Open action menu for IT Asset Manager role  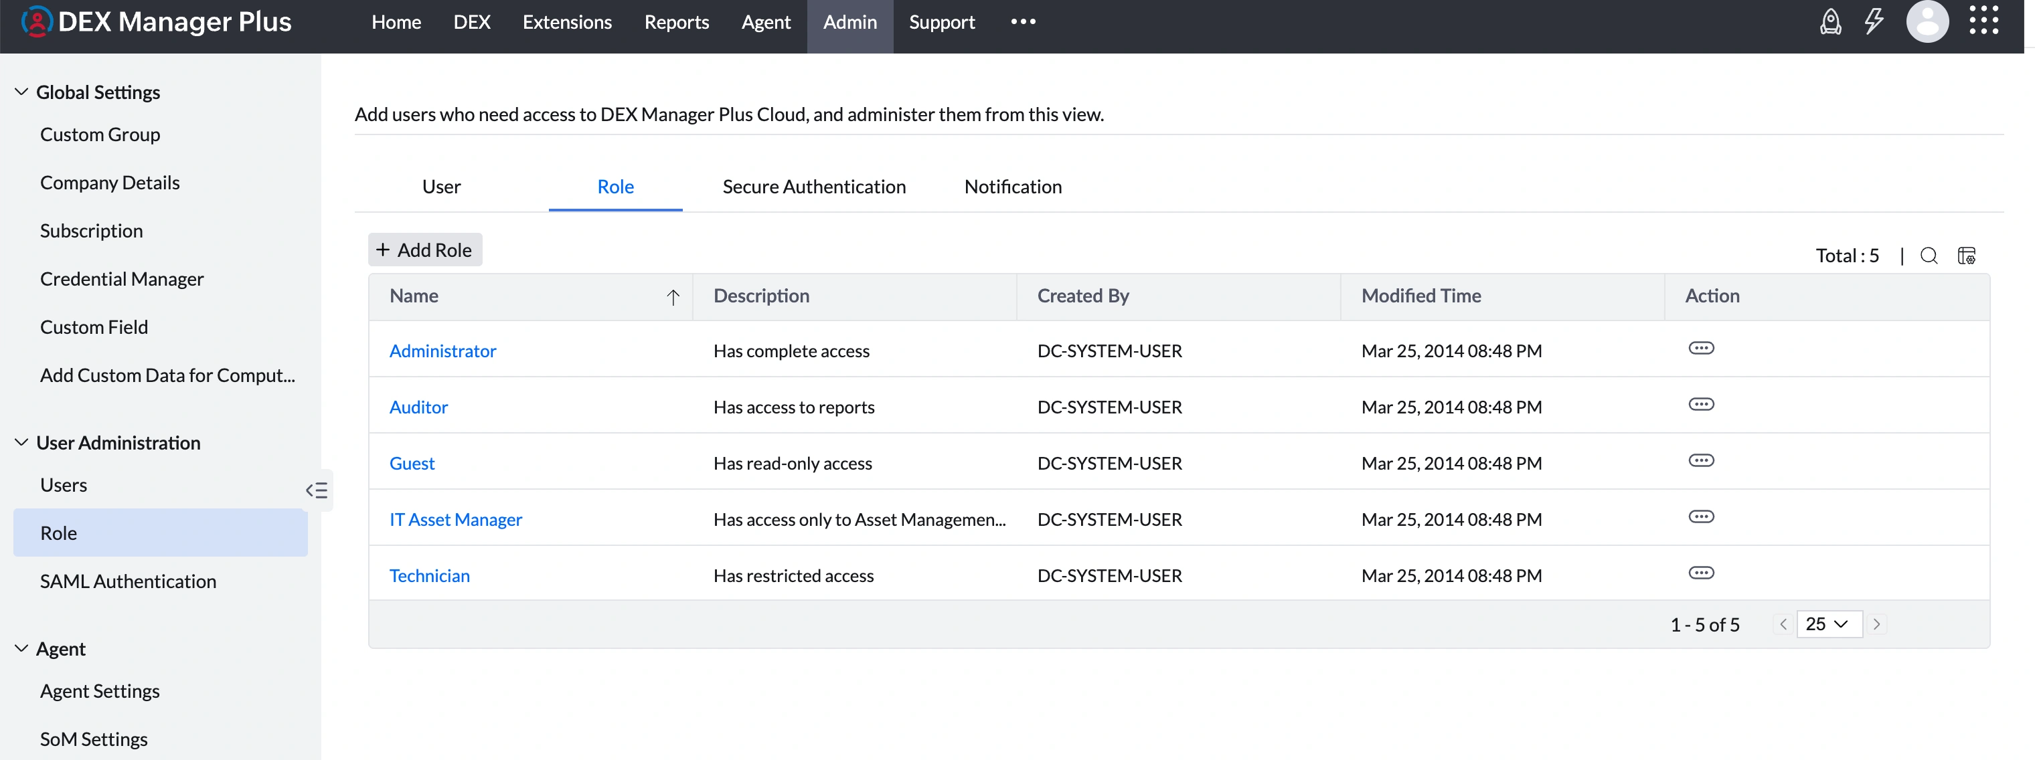pyautogui.click(x=1701, y=517)
